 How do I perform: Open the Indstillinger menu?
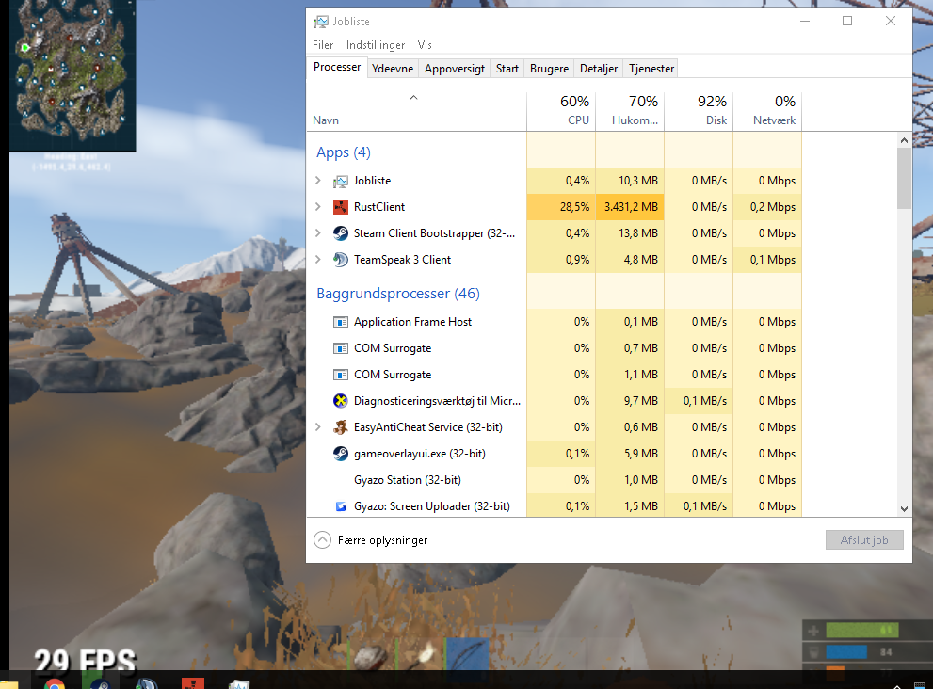click(x=376, y=45)
